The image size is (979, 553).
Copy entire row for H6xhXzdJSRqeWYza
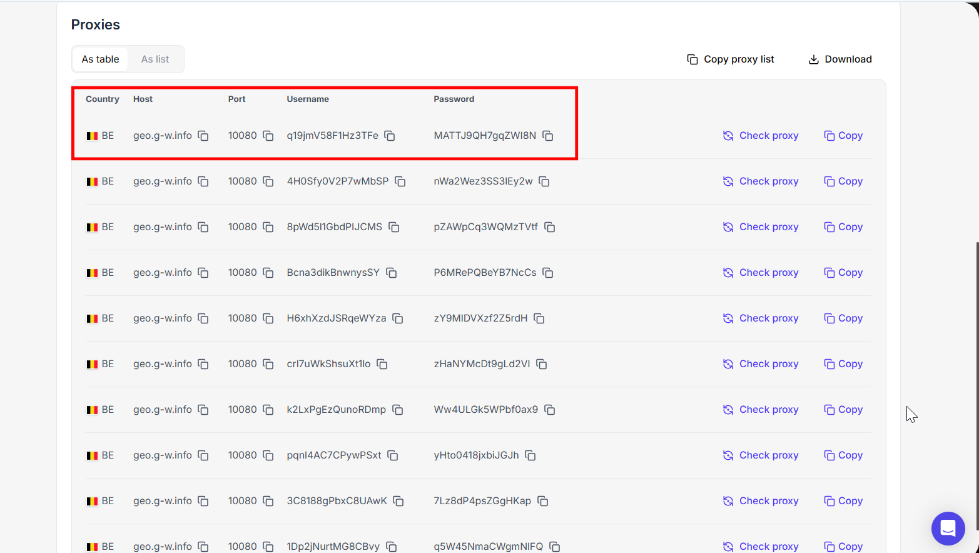tap(843, 318)
